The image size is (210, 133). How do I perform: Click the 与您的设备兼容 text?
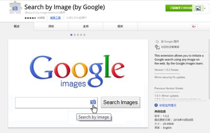coord(170,47)
